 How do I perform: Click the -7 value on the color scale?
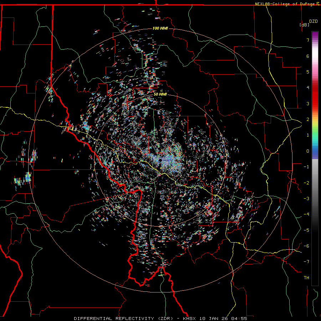[306, 262]
